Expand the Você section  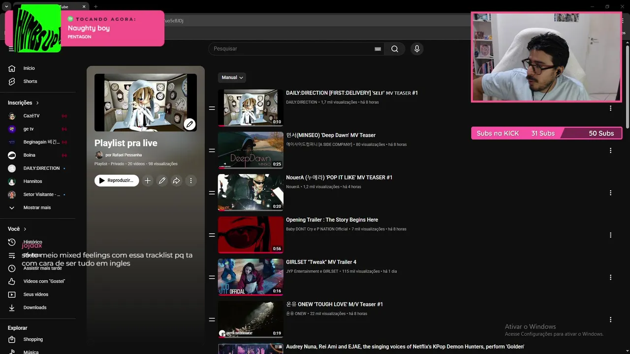tap(17, 229)
